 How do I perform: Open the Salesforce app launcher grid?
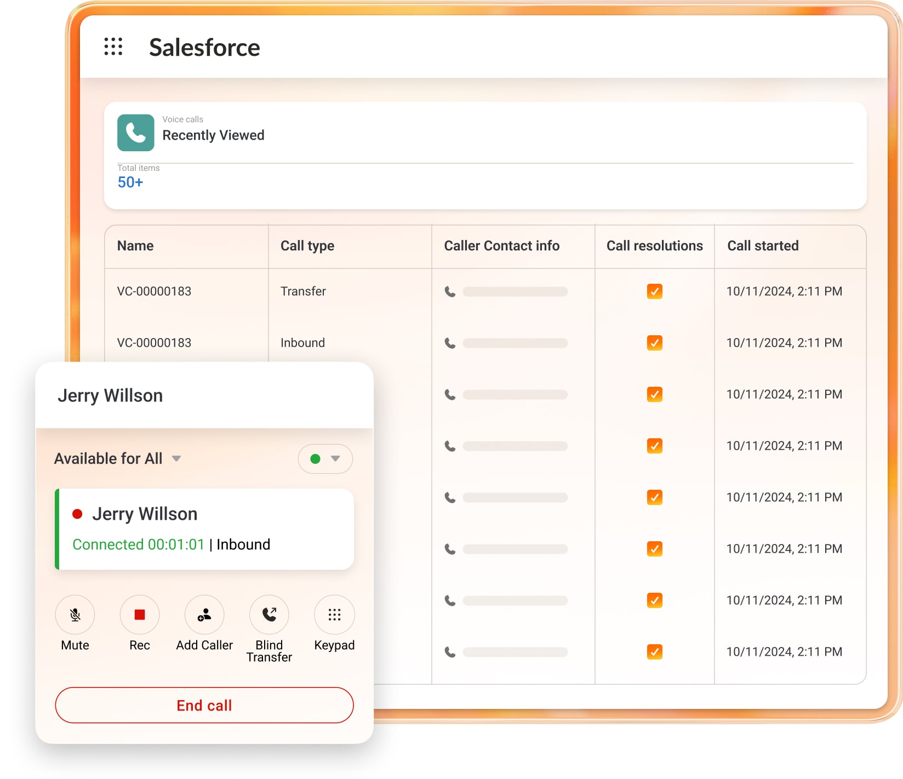[113, 47]
